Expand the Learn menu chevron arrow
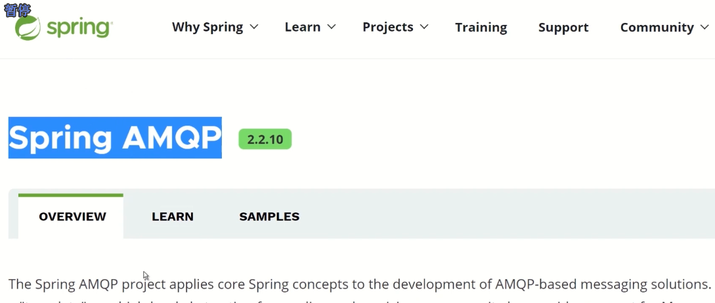 click(x=332, y=27)
